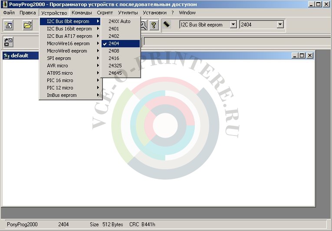Choose device 2408 in the submenu

click(x=121, y=51)
